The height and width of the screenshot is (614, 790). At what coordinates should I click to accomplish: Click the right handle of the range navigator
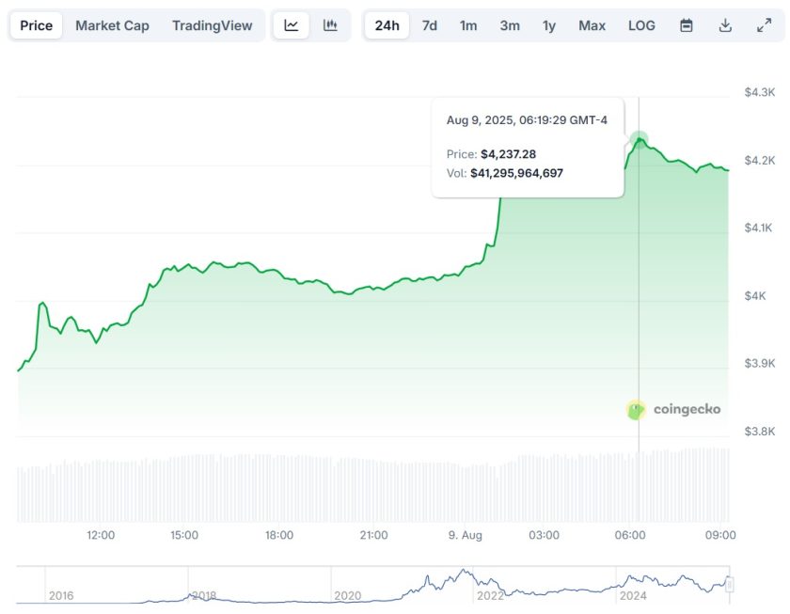tap(729, 585)
